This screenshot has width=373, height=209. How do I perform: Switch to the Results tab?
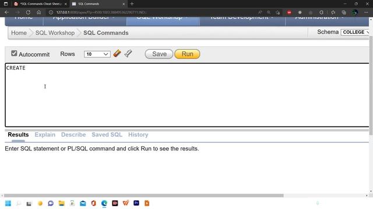18,135
